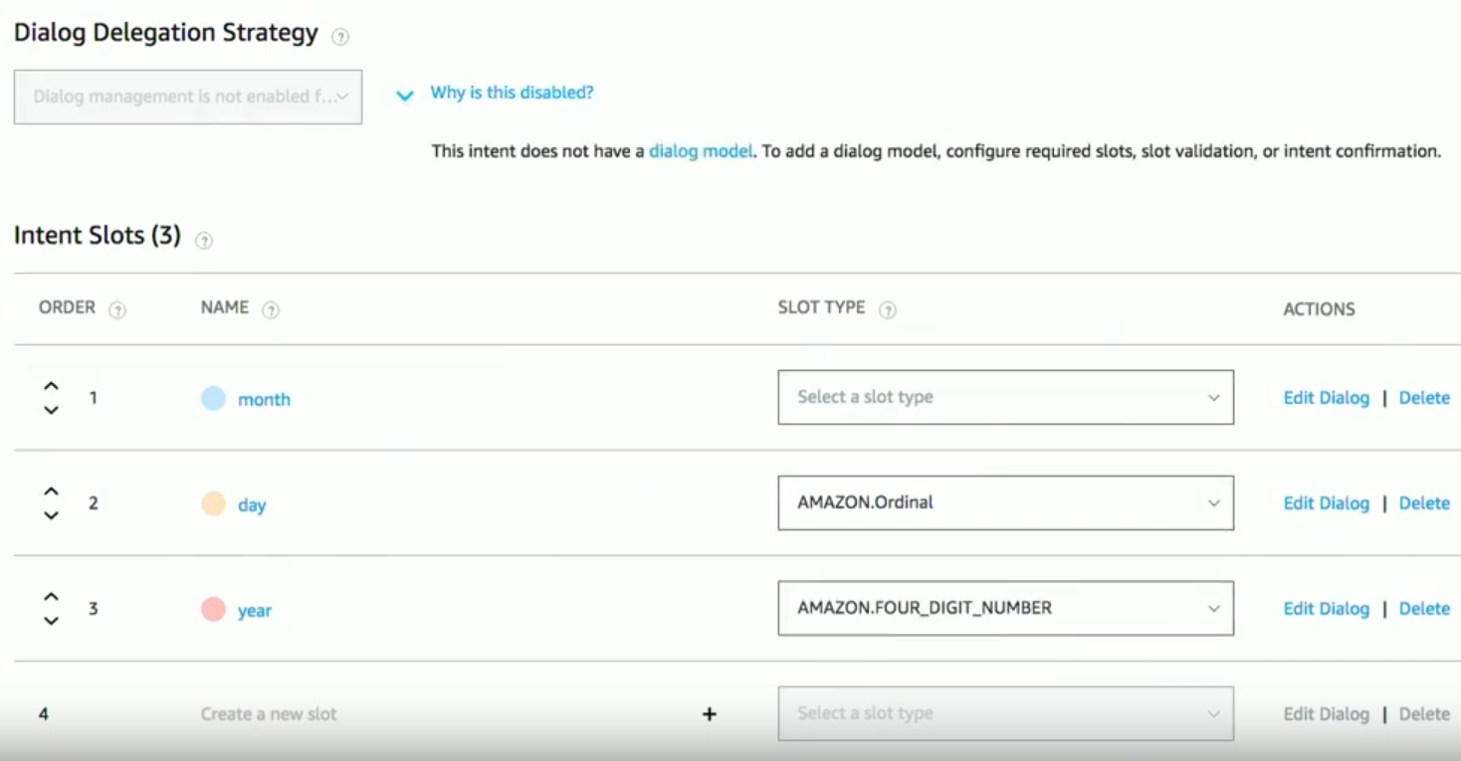This screenshot has height=761, width=1461.
Task: Open AMAZON.Ordinal slot type dropdown
Action: pyautogui.click(x=1005, y=503)
